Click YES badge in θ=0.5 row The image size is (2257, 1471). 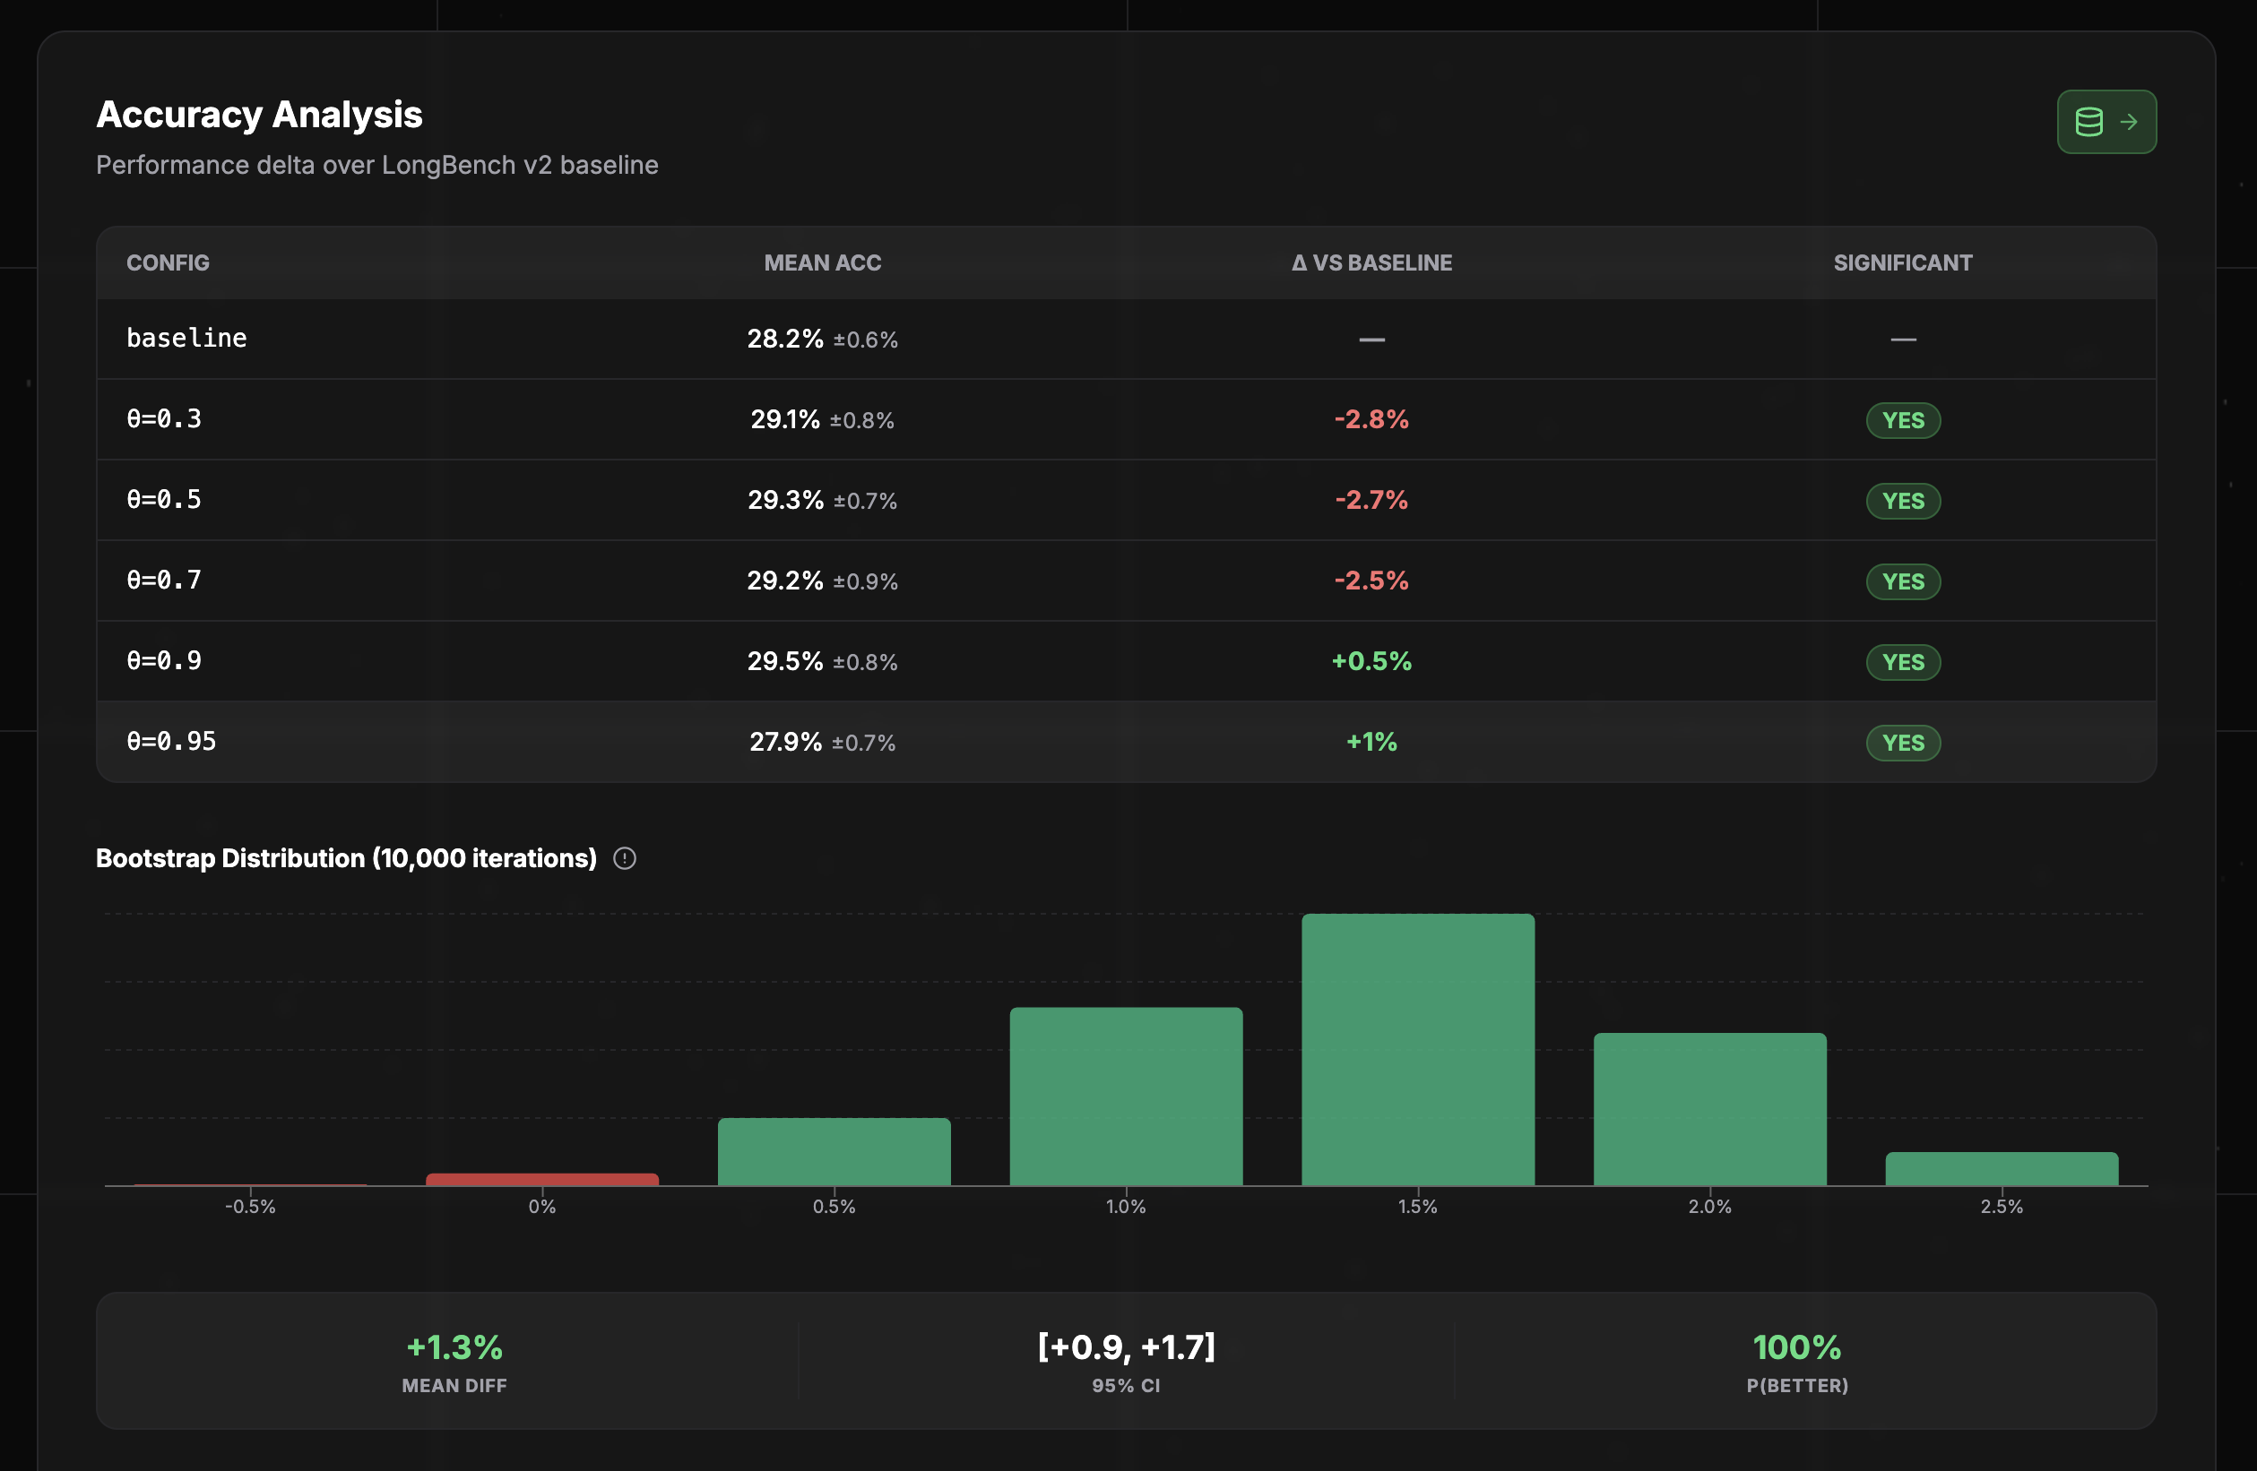[1902, 501]
